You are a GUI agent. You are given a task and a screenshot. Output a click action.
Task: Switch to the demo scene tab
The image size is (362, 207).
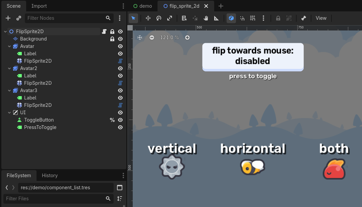(143, 6)
